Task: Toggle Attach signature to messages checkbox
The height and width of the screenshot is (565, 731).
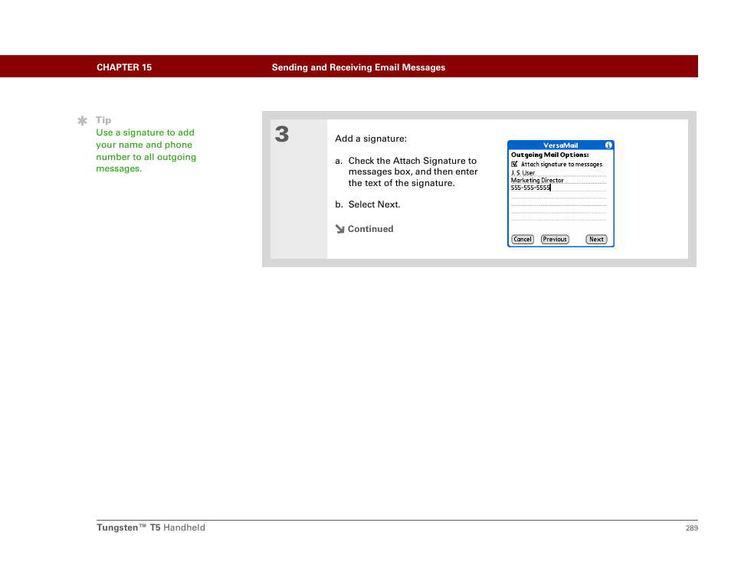Action: click(x=514, y=164)
